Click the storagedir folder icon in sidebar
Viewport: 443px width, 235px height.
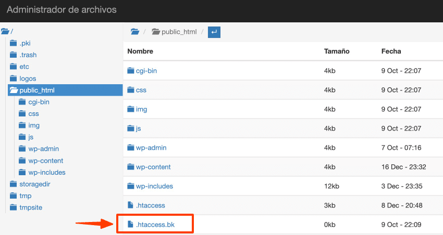point(14,184)
